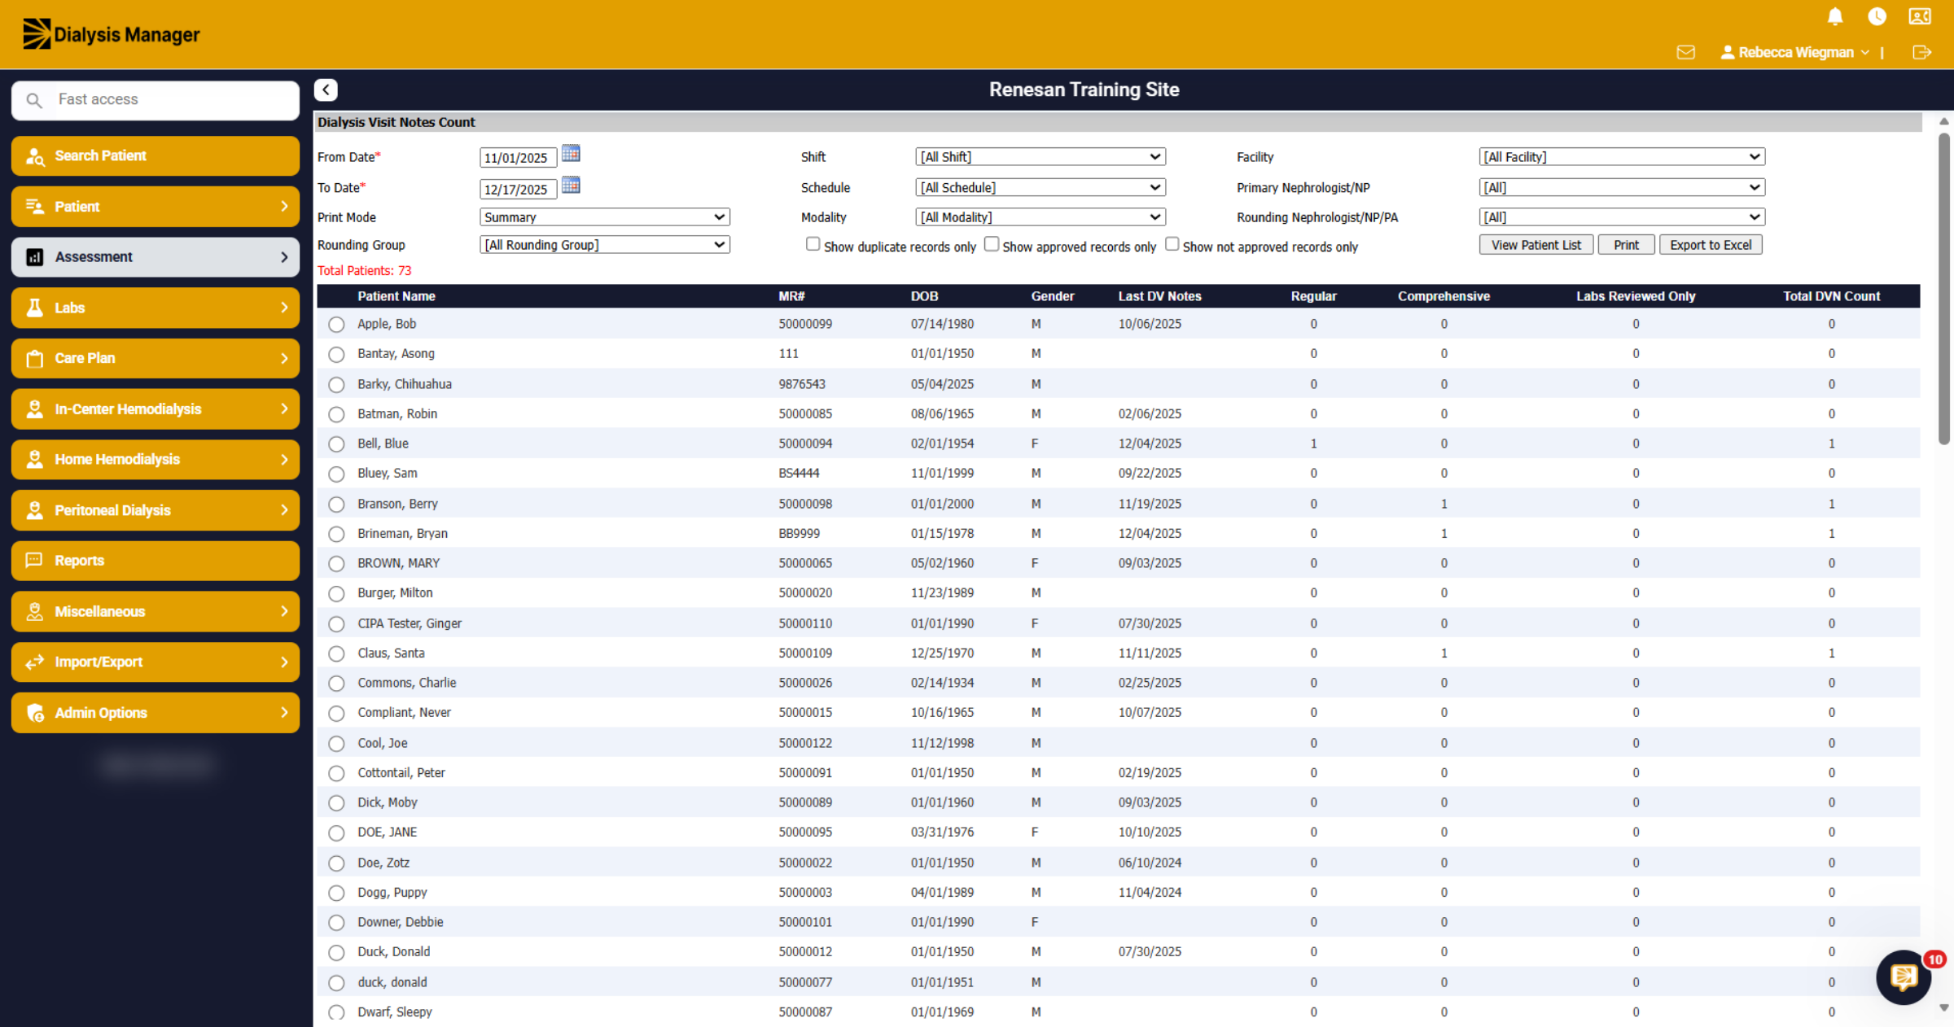Check Show not approved records only
Screen dimensions: 1954x1027
(1172, 244)
